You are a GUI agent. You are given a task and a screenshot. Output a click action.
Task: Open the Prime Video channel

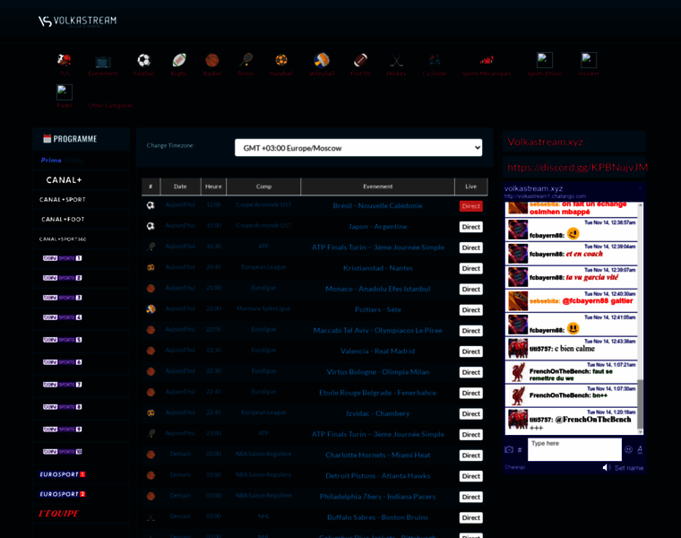[63, 161]
